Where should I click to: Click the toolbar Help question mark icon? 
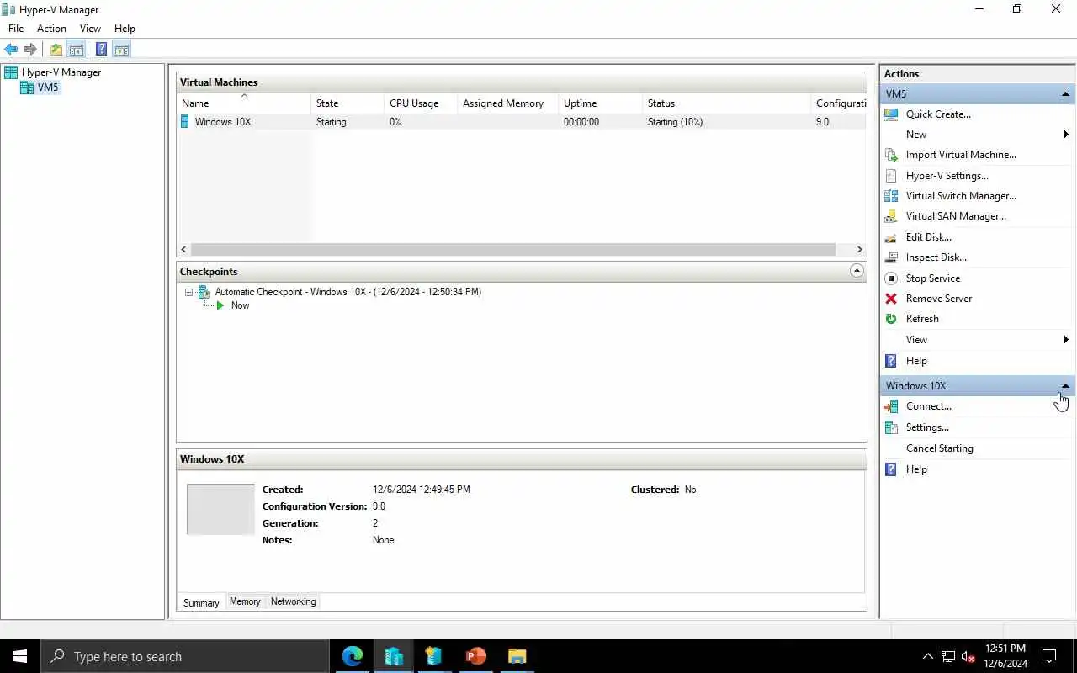point(101,50)
